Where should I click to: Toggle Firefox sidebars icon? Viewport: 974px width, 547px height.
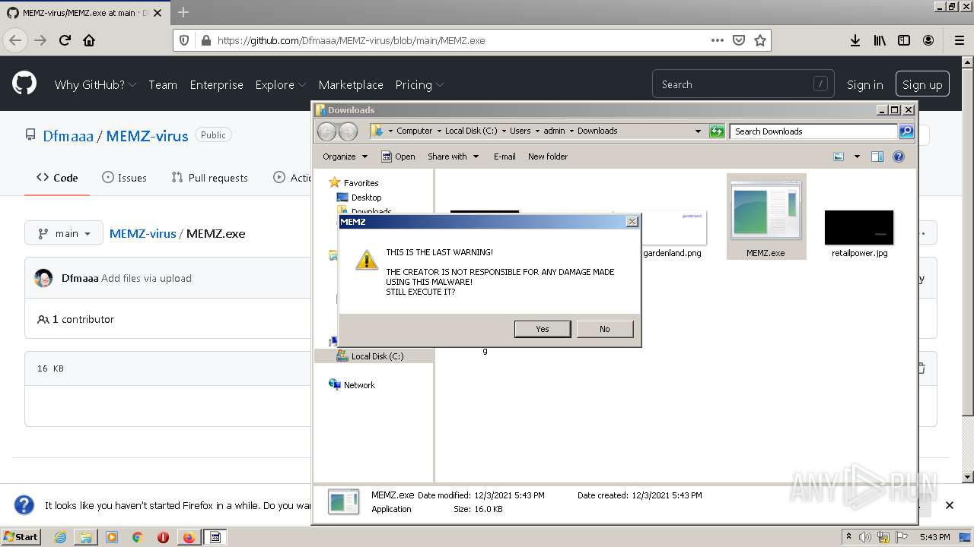point(904,40)
